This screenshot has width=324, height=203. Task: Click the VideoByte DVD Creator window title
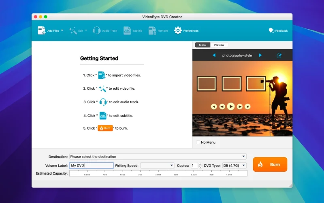point(162,17)
